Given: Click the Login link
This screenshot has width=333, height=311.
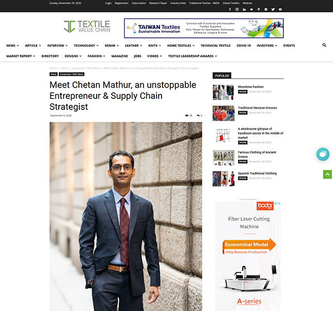Looking at the screenshot, I should (108, 3).
